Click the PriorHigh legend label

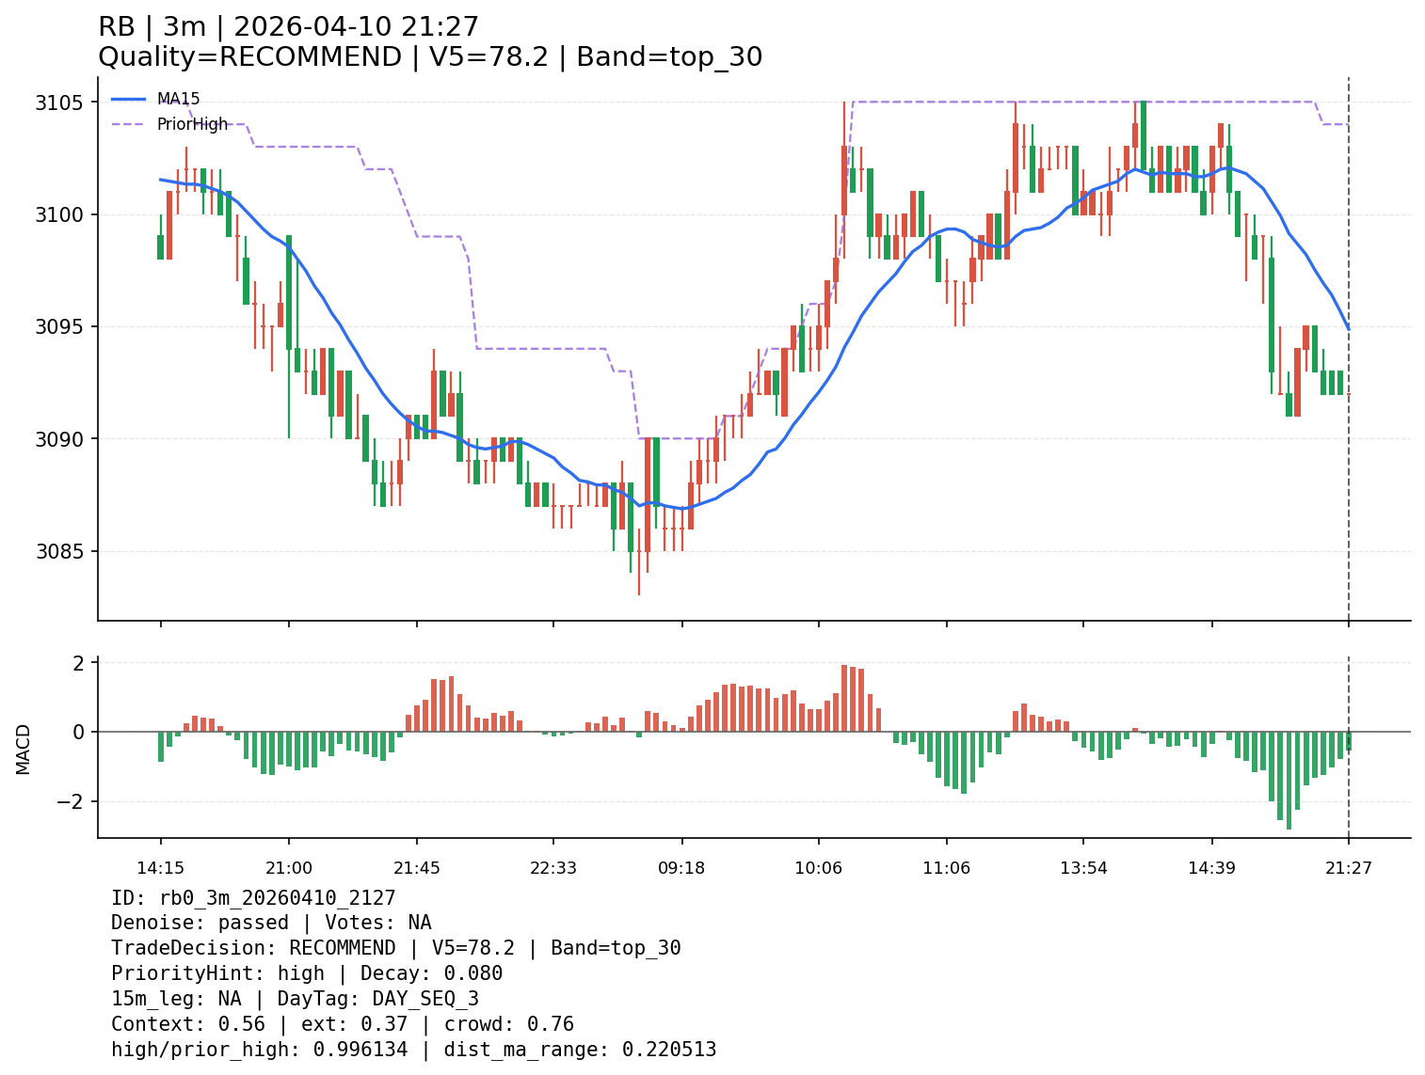coord(192,124)
